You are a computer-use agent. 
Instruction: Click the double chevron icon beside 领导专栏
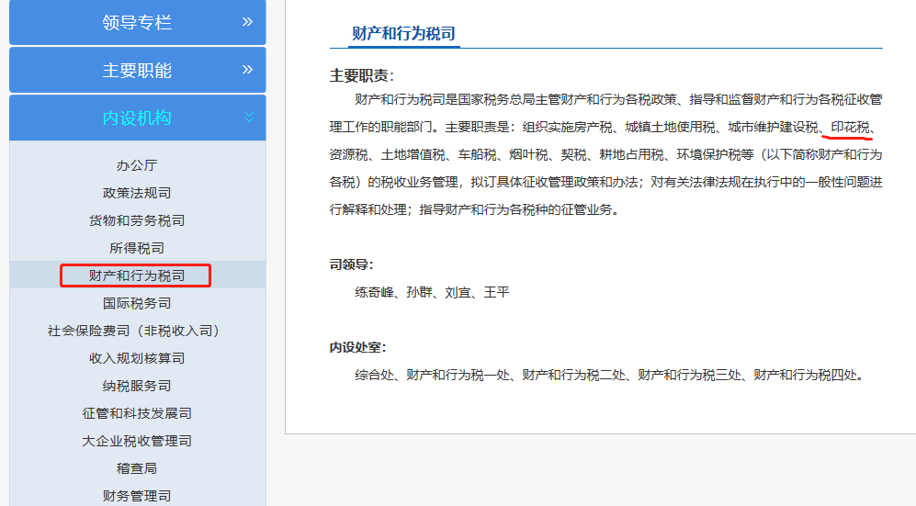point(247,22)
